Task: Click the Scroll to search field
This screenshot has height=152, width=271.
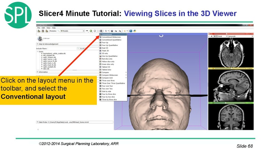Action: 88,49
